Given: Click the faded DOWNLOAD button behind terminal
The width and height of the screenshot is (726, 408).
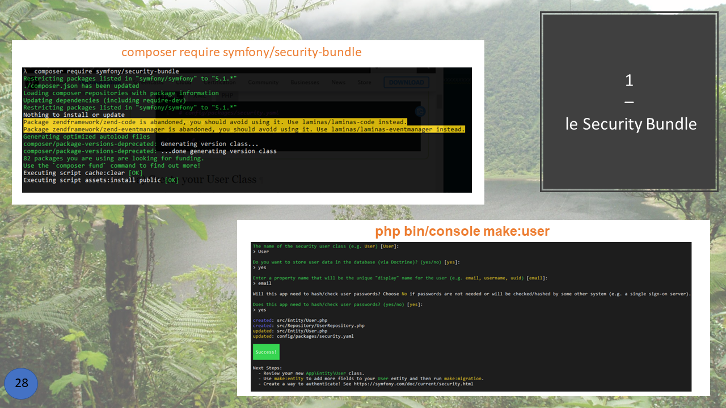Looking at the screenshot, I should click(406, 82).
